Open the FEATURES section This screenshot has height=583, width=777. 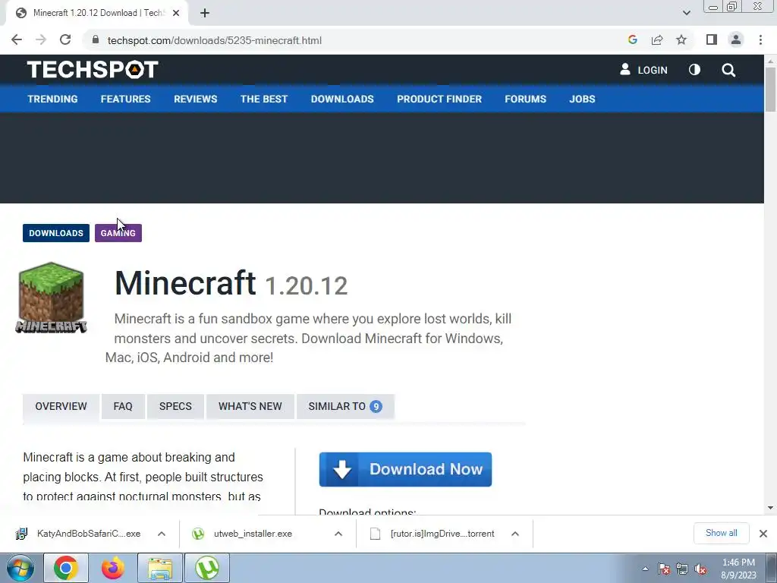125,99
